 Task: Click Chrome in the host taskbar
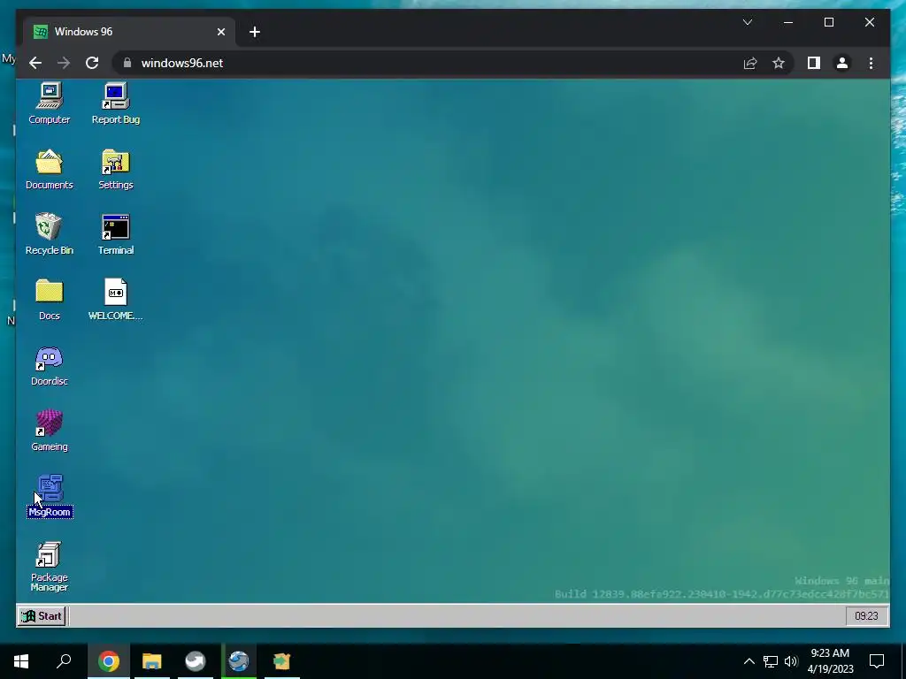tap(108, 661)
